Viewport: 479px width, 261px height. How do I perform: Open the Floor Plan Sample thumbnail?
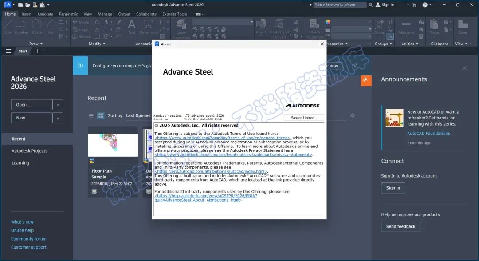(x=113, y=145)
